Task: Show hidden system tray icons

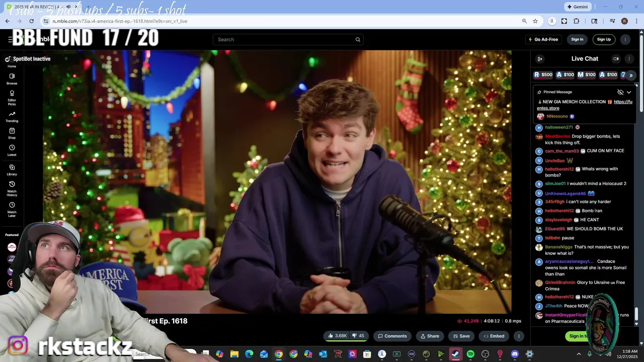Action: (579, 354)
